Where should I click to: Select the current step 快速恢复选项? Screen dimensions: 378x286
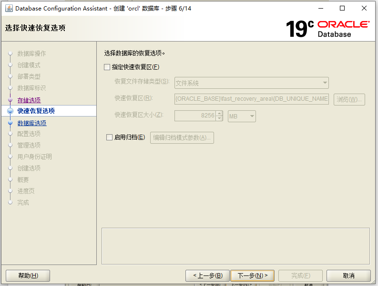tap(36, 111)
